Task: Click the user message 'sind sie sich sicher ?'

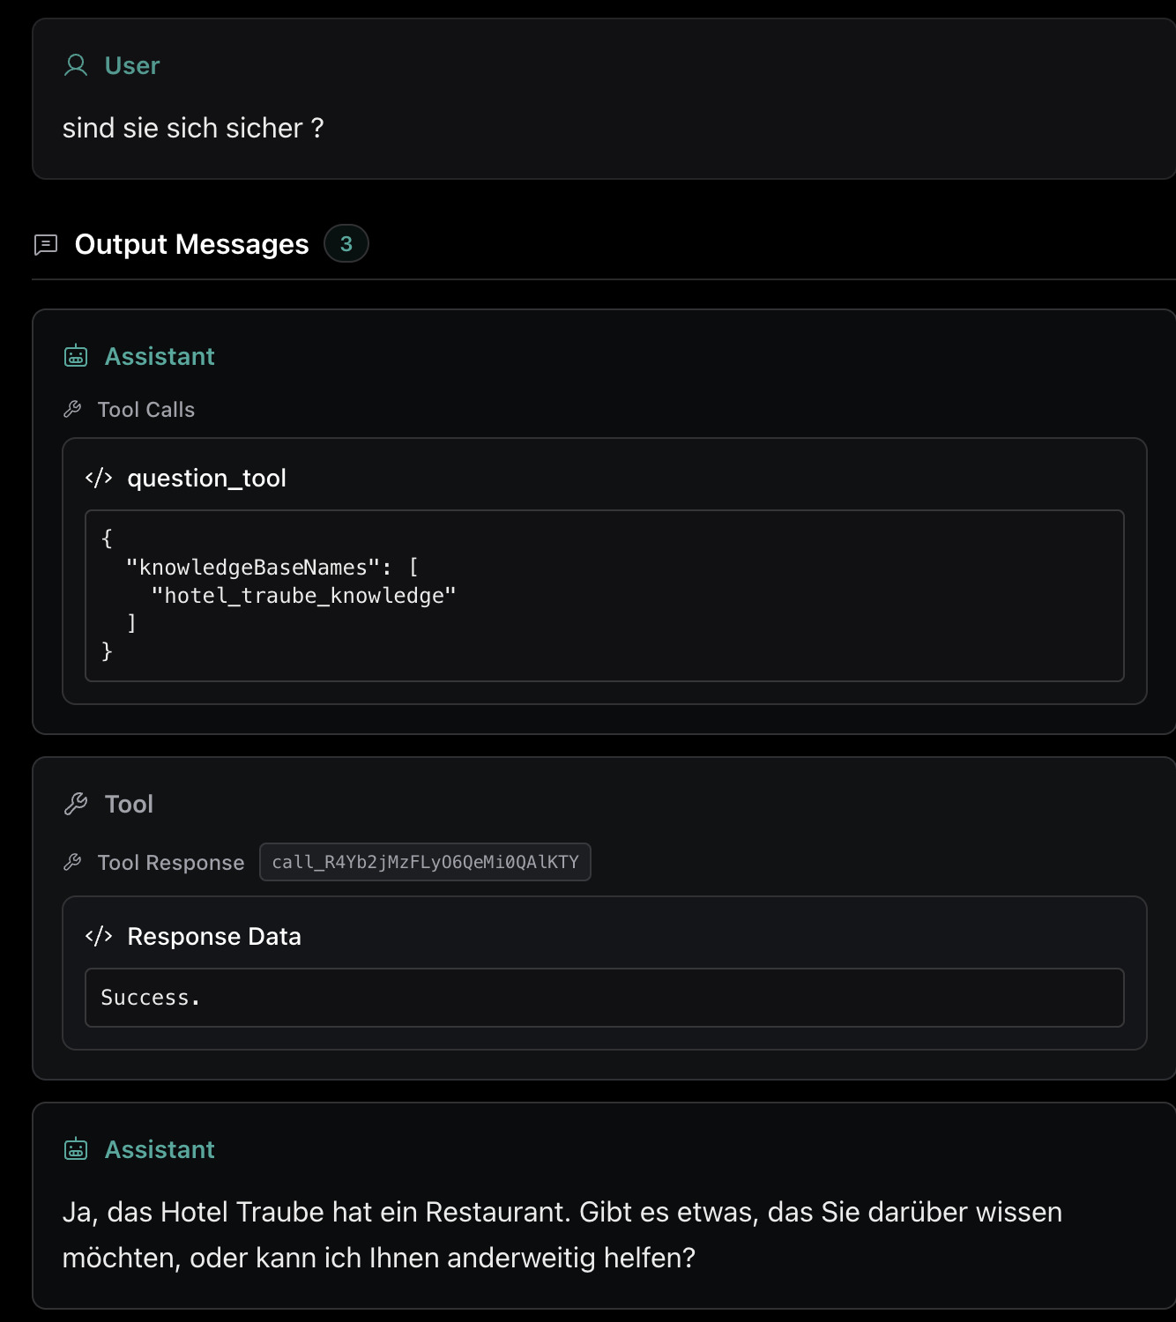Action: click(193, 129)
